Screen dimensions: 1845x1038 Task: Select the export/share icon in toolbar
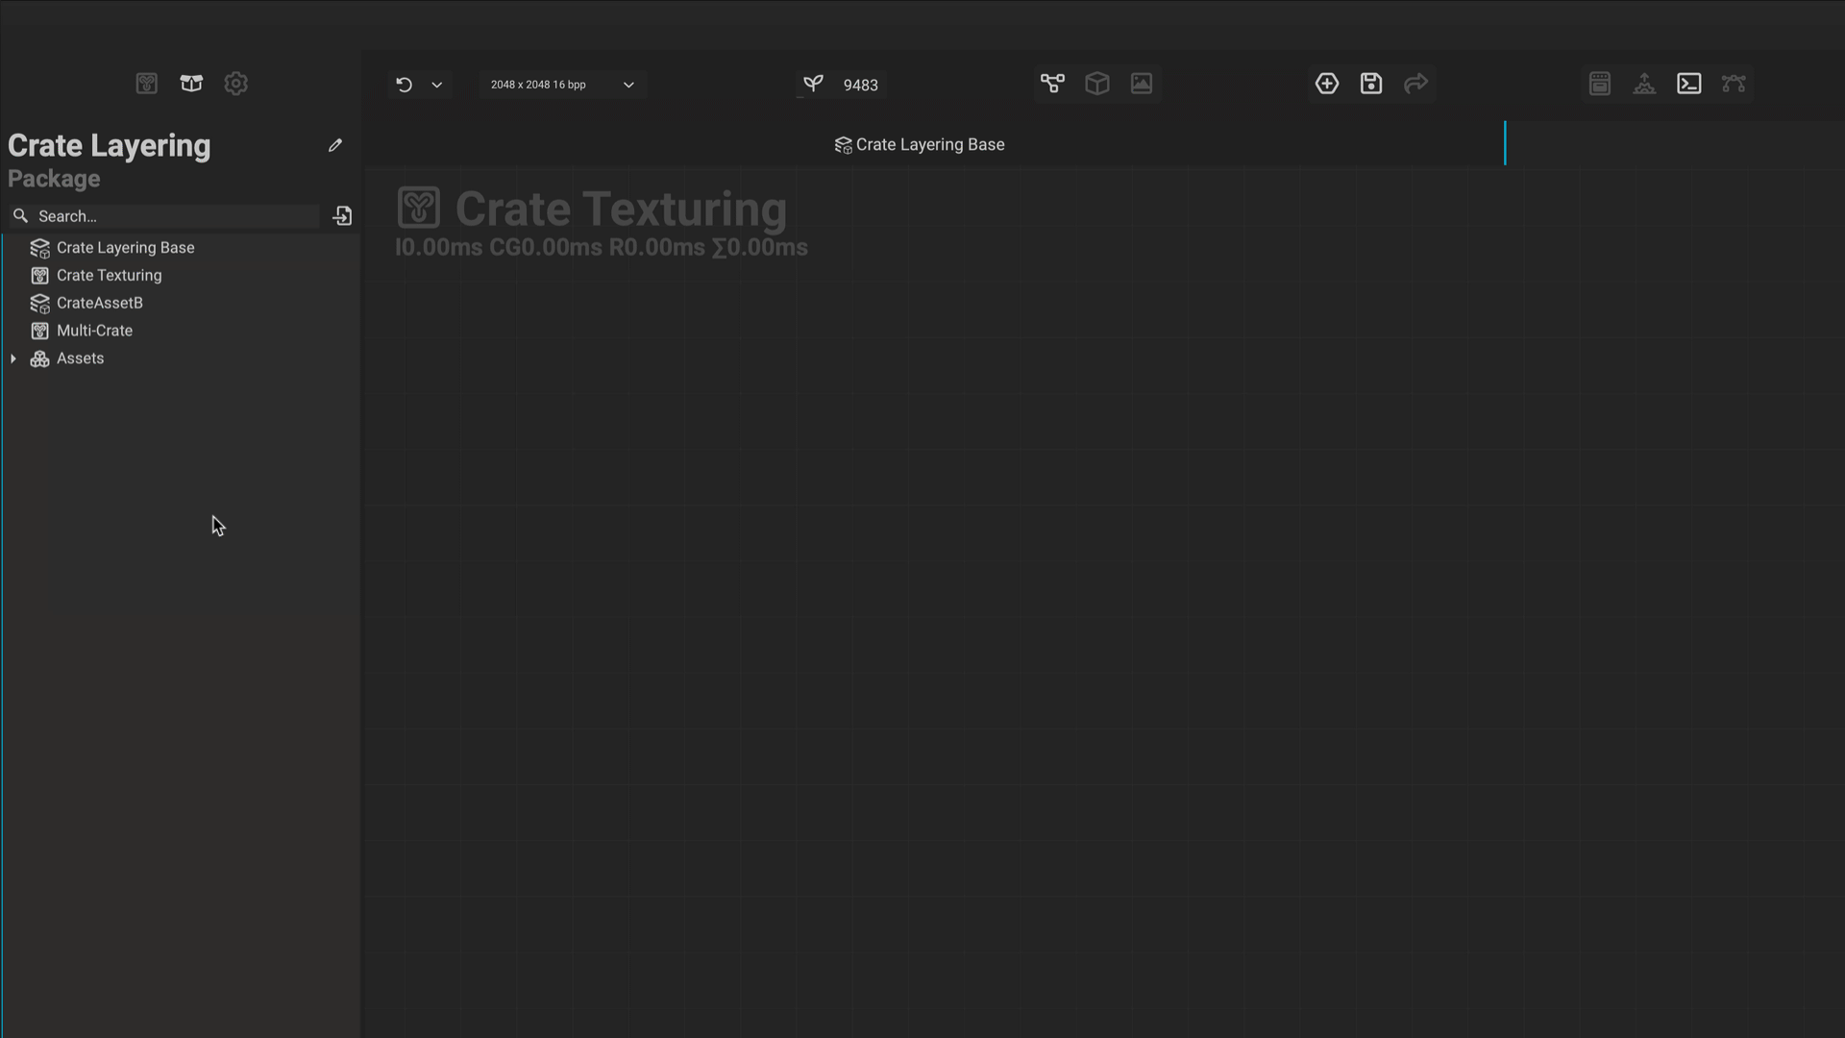1415,84
